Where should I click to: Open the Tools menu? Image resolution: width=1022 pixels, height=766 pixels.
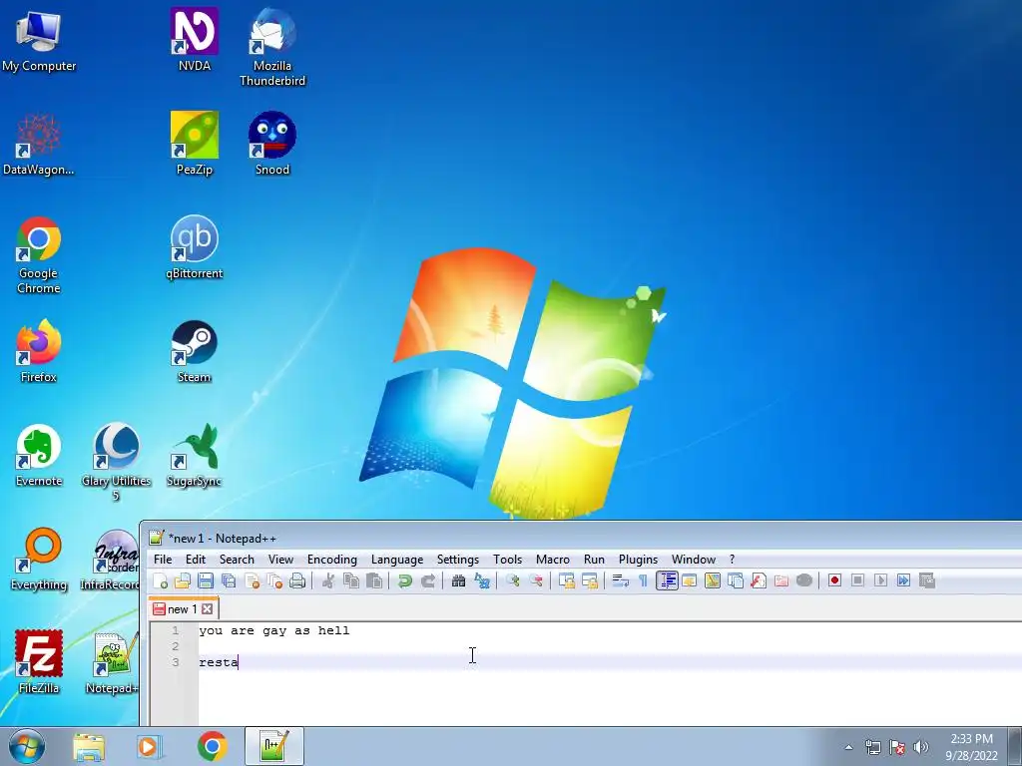pyautogui.click(x=508, y=560)
